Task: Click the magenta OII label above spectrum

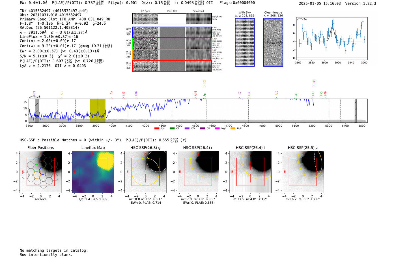Action: (314, 83)
